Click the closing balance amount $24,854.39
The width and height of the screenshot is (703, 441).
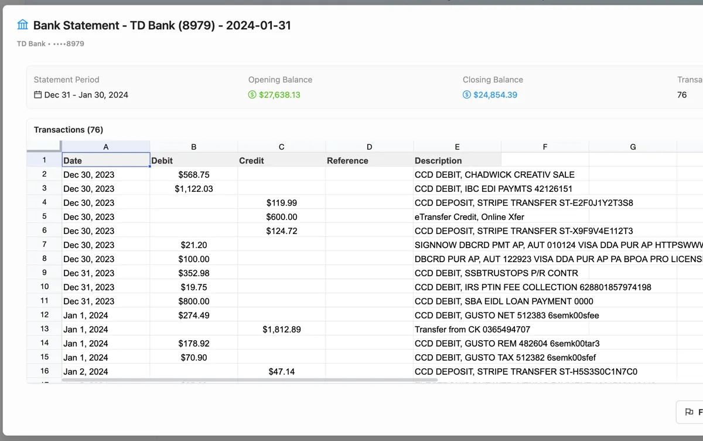coord(495,95)
